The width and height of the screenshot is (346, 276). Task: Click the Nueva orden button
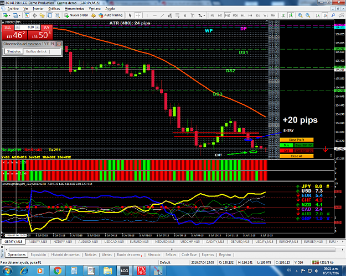pyautogui.click(x=76, y=15)
